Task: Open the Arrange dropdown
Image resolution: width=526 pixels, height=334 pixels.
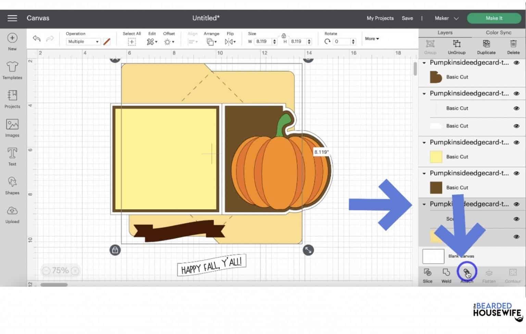Action: point(211,41)
